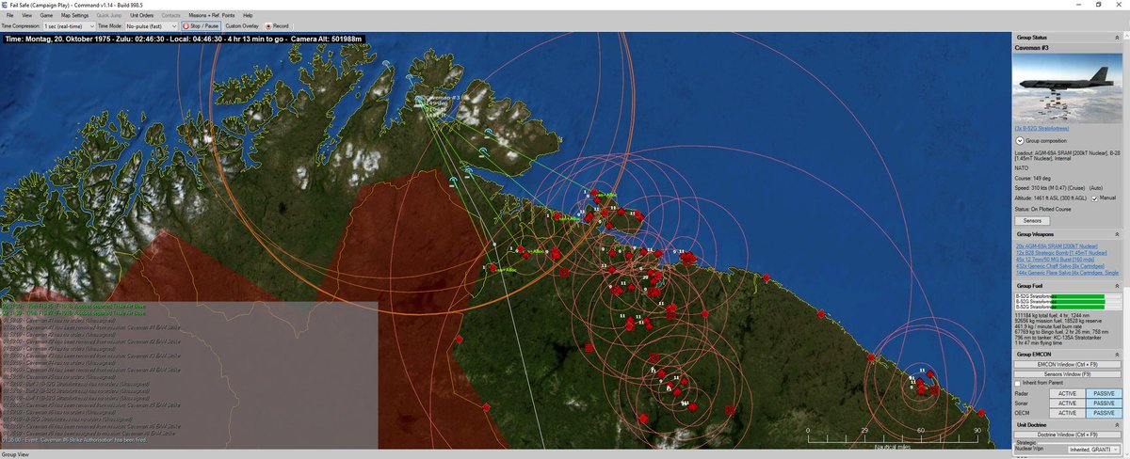Click the red Record icon
Image resolution: width=1130 pixels, height=459 pixels.
pos(268,26)
